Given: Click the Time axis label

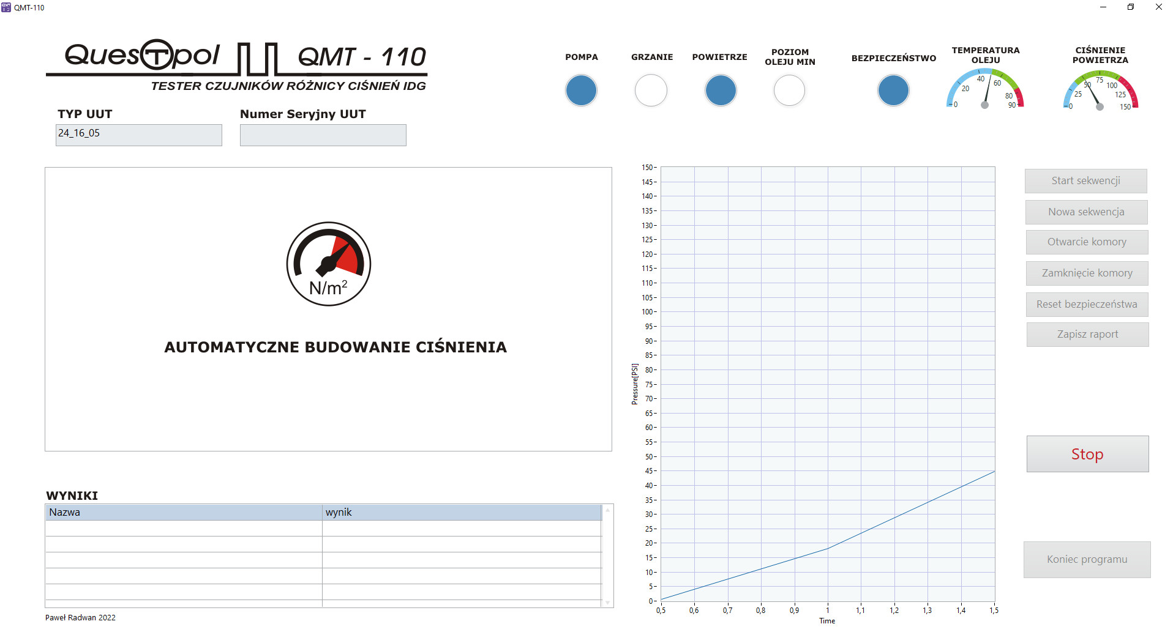Looking at the screenshot, I should pos(827,621).
